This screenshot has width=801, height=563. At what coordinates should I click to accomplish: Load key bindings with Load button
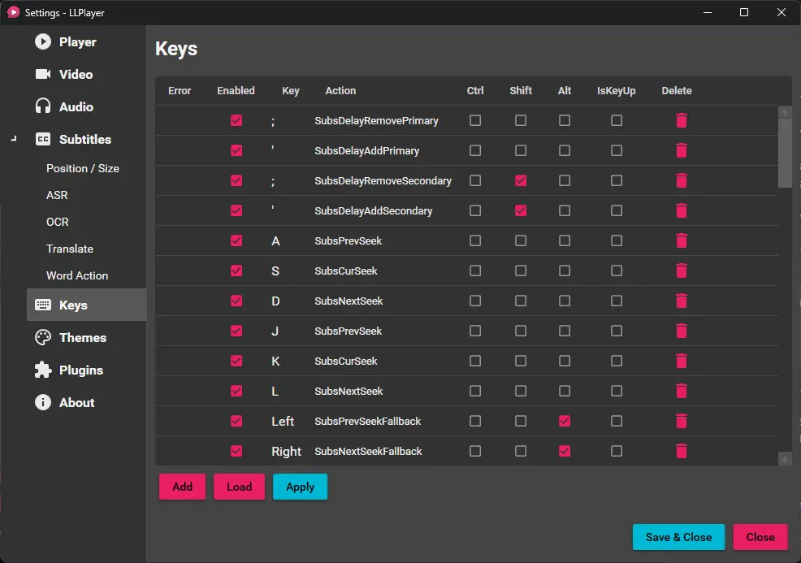point(239,487)
